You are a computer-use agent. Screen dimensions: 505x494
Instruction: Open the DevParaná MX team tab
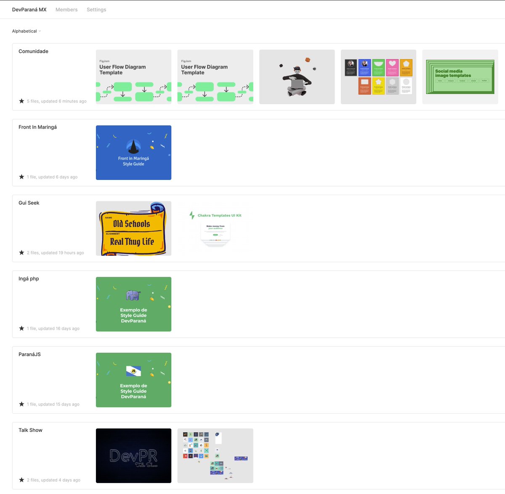29,10
